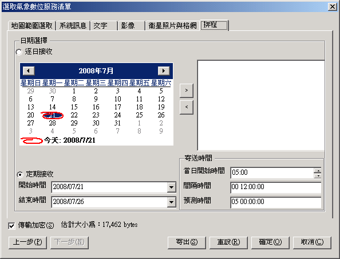Screen dimensions: 340x259
Task: Decrease 當日開始時間 with down spinner
Action: [x=318, y=176]
